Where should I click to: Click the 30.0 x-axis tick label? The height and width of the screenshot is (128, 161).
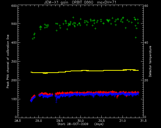(x=80, y=121)
